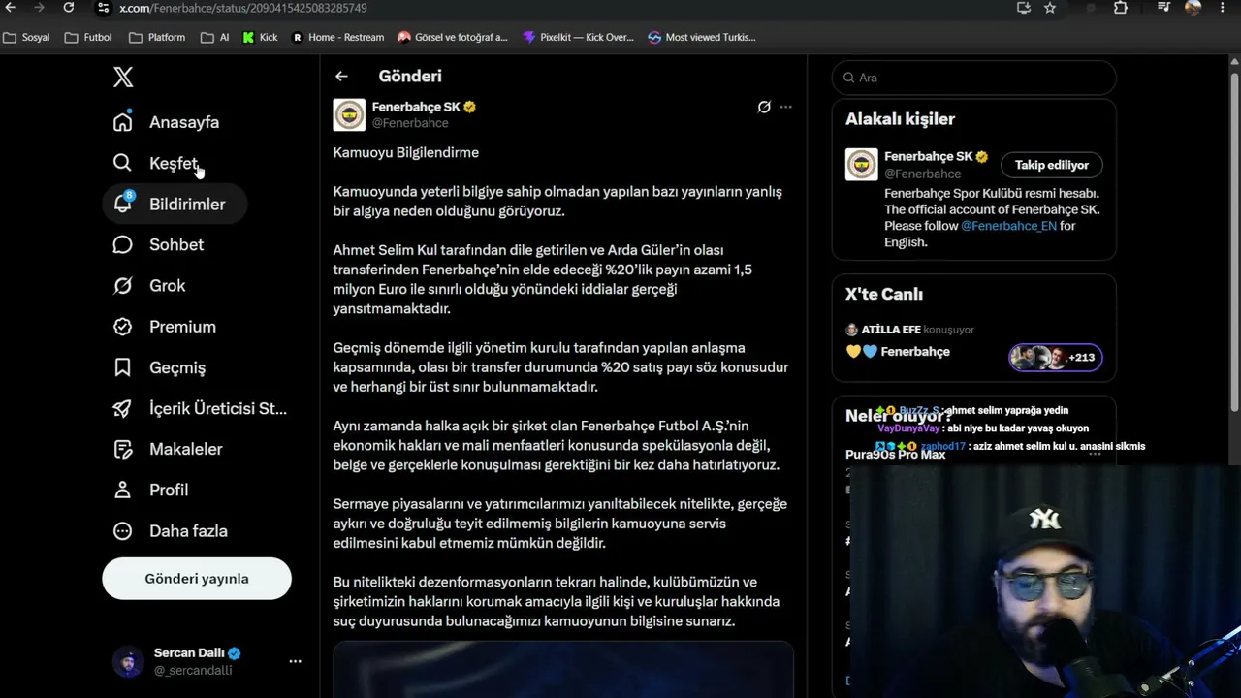Open @Fenerbahce handle on post
The height and width of the screenshot is (698, 1241).
410,123
